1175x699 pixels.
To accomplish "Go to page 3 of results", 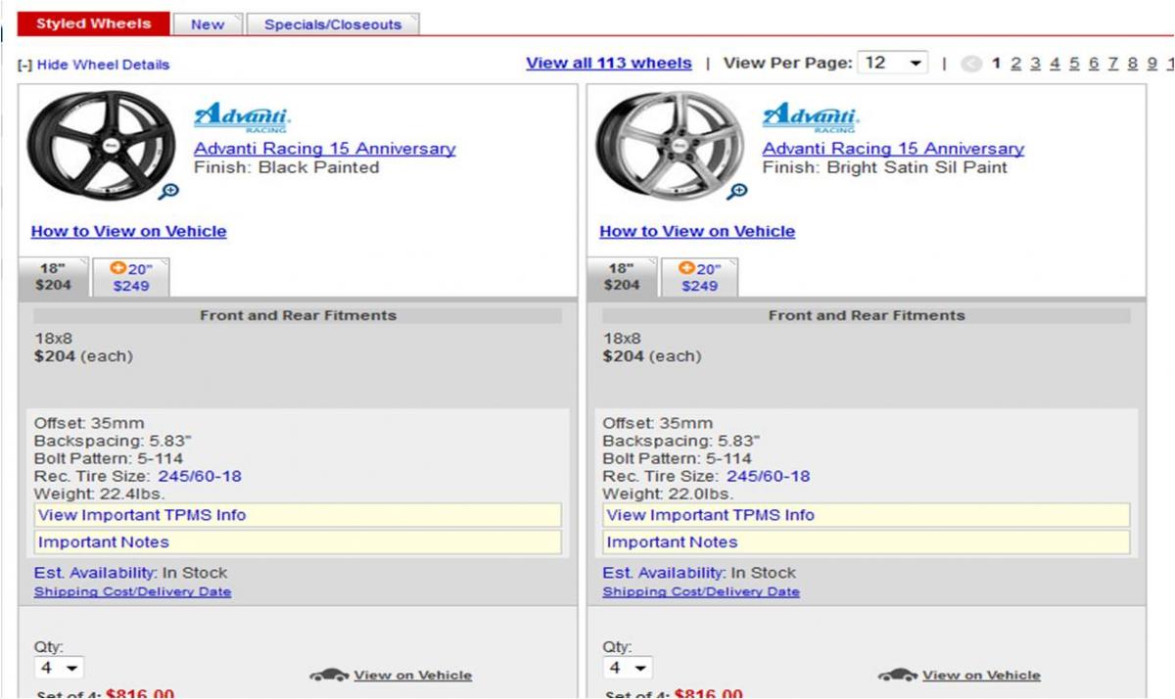I will (1035, 64).
